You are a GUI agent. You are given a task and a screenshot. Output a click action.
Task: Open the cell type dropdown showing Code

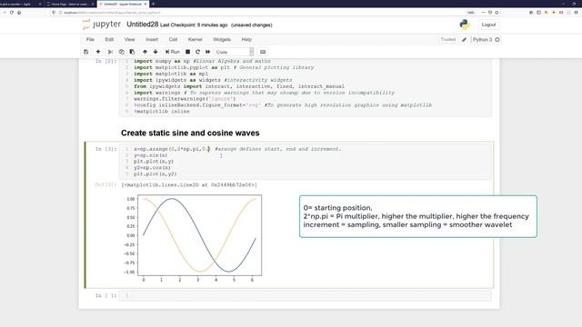[235, 52]
